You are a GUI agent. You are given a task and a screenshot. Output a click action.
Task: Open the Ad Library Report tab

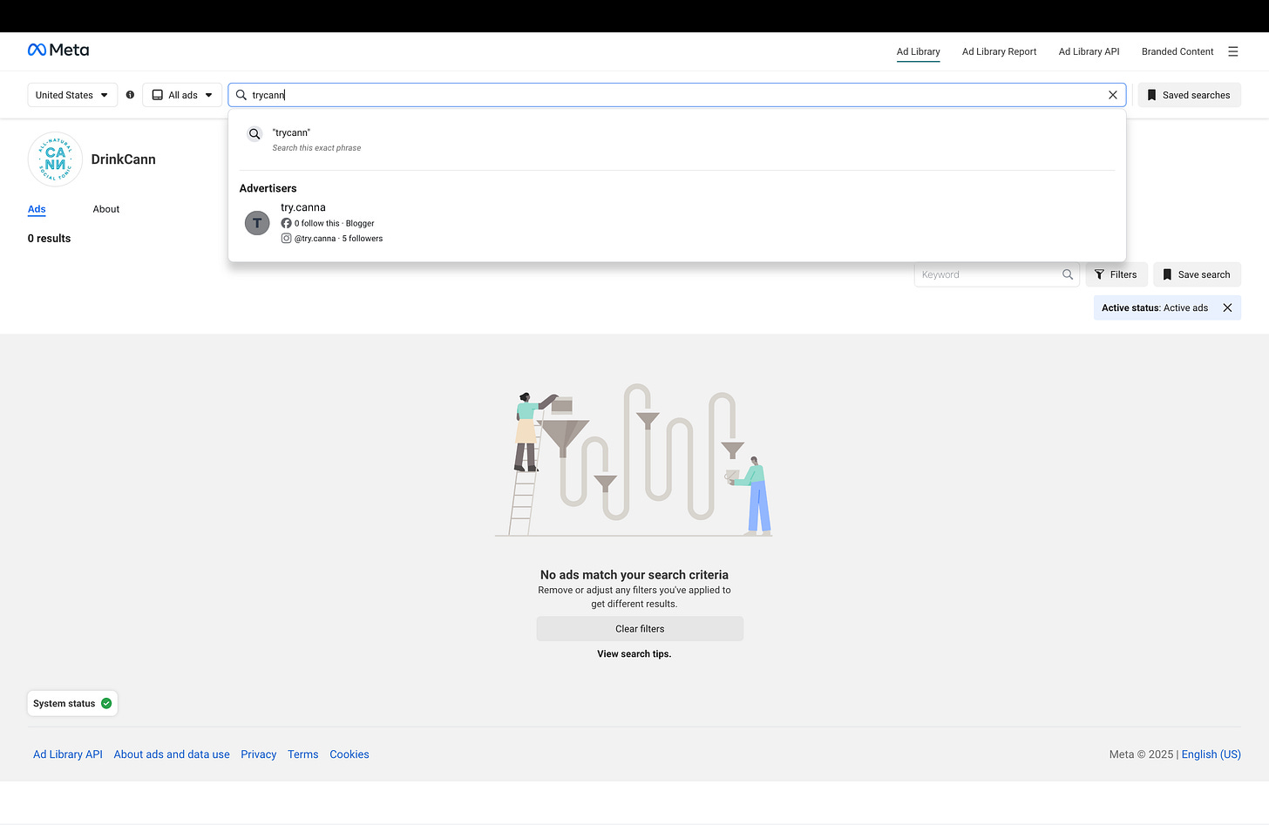pyautogui.click(x=999, y=51)
